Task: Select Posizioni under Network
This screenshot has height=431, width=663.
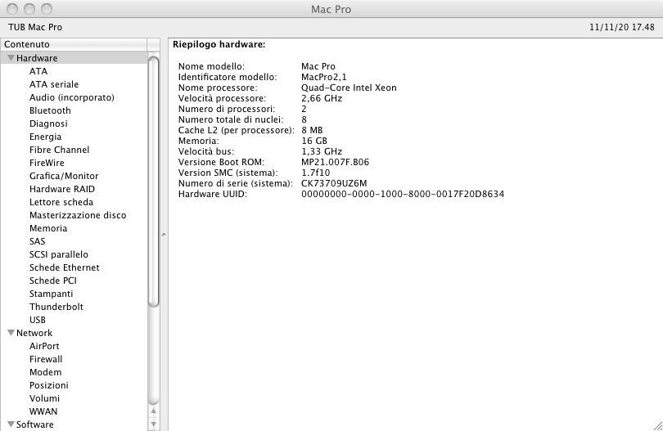Action: click(48, 386)
